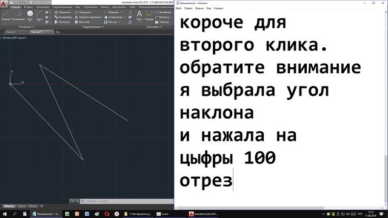Open the Excel icon on taskbar
Viewport: 388px width, 218px height.
tap(67, 214)
